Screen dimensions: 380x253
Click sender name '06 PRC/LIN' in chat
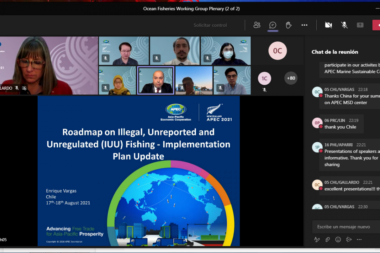pyautogui.click(x=335, y=121)
